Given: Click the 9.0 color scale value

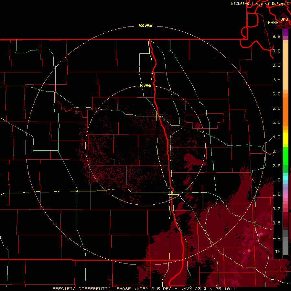Looking at the screenshot, I should pyautogui.click(x=276, y=51).
